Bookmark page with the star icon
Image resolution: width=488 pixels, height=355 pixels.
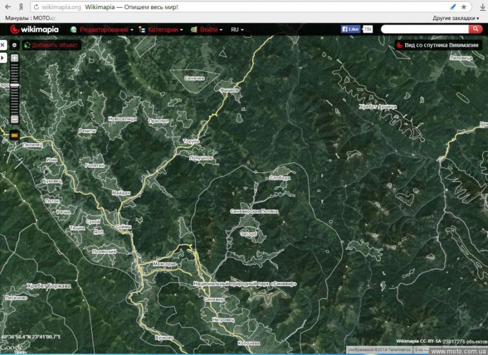coord(464,7)
